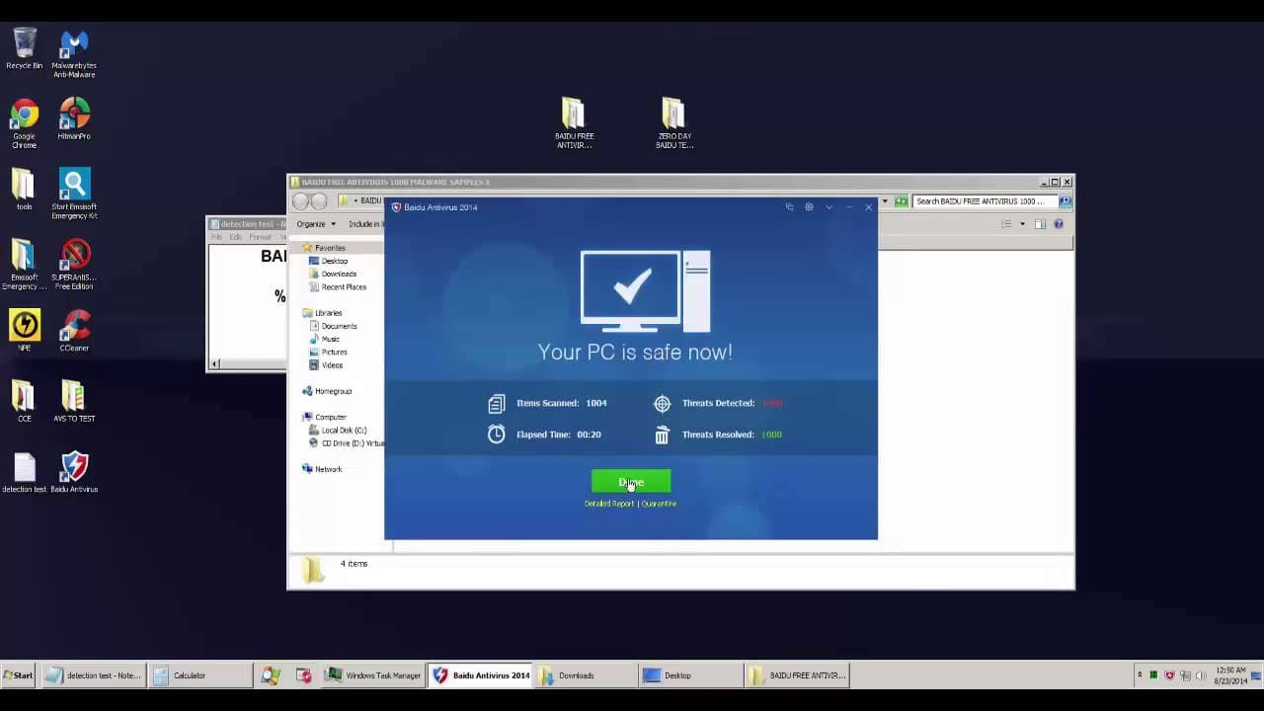Click Explorer search box field
Screen dimensions: 1264x711
point(984,201)
